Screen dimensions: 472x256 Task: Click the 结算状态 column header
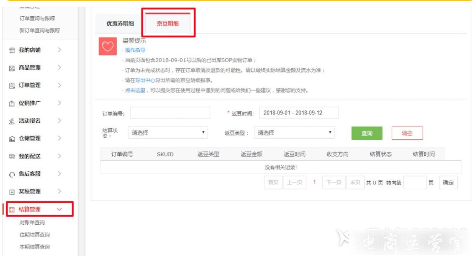[x=381, y=154]
